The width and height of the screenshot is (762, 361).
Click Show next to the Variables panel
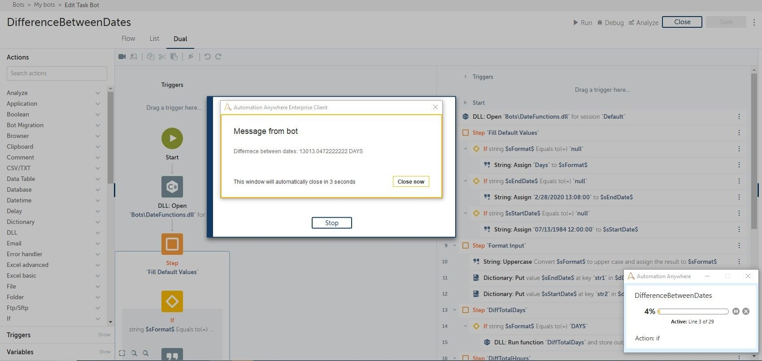click(x=105, y=352)
